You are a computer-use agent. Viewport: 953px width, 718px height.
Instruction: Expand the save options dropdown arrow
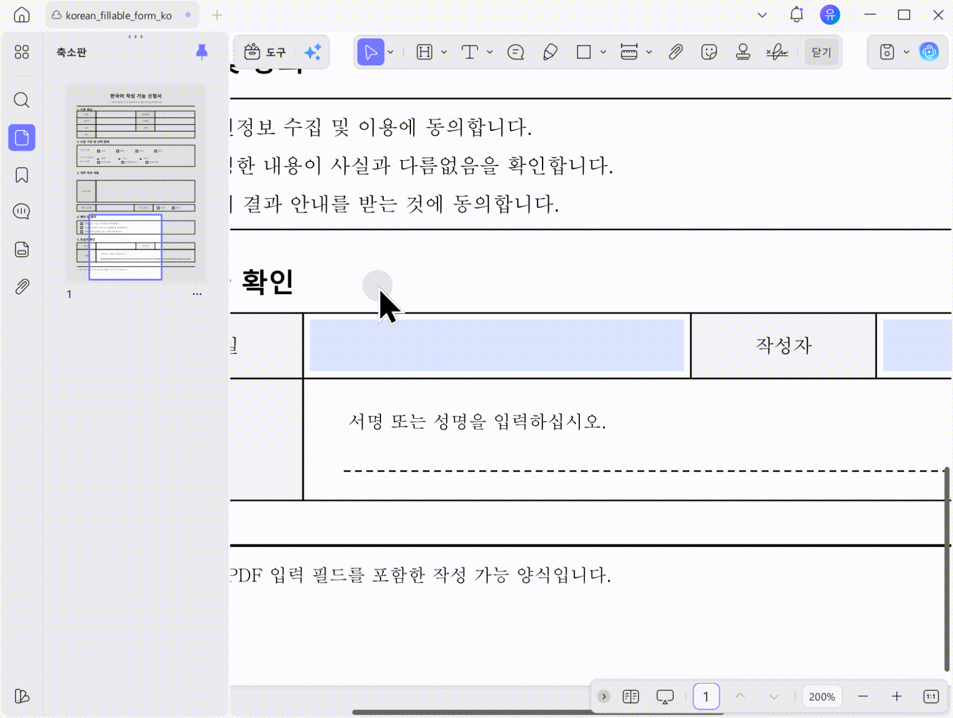[x=907, y=52]
